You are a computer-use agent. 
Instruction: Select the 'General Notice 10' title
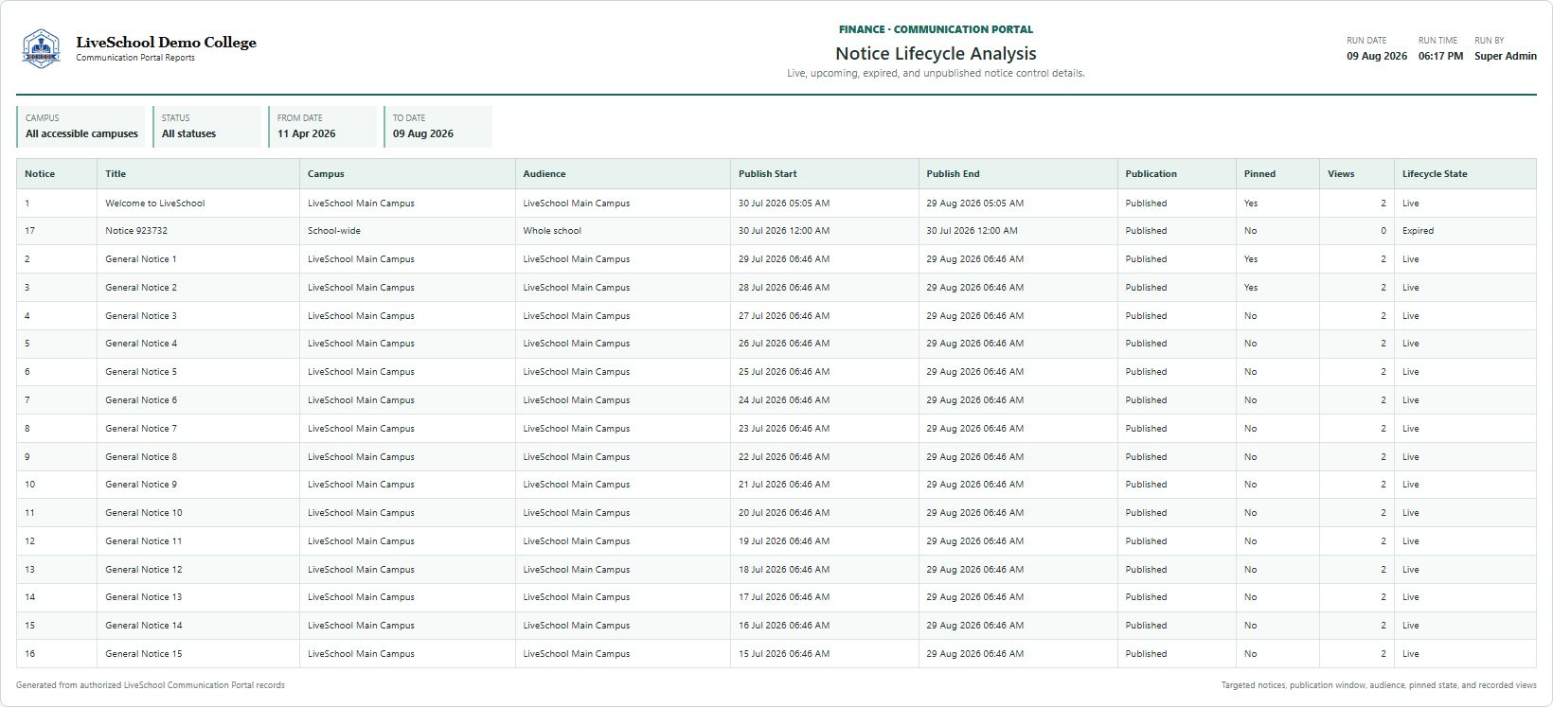(x=144, y=513)
